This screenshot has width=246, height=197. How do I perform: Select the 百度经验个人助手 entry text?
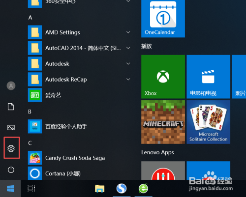[x=66, y=126]
